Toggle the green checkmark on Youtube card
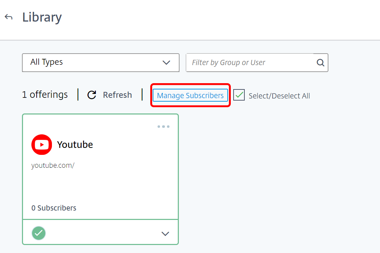The height and width of the screenshot is (253, 380). 39,233
